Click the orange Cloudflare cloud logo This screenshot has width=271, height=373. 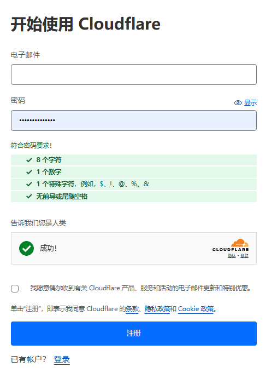(240, 243)
